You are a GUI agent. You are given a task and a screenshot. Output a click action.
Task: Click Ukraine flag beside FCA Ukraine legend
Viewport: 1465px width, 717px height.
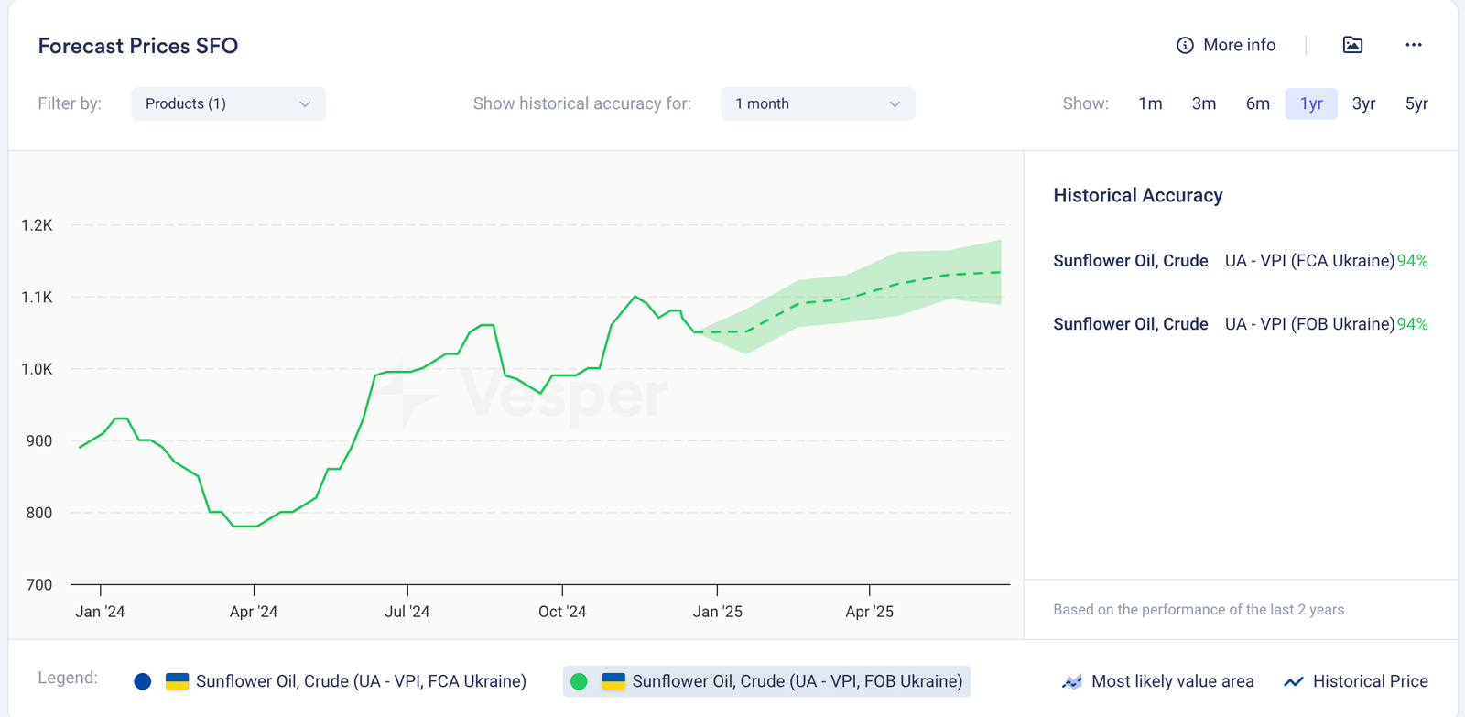[x=177, y=681]
